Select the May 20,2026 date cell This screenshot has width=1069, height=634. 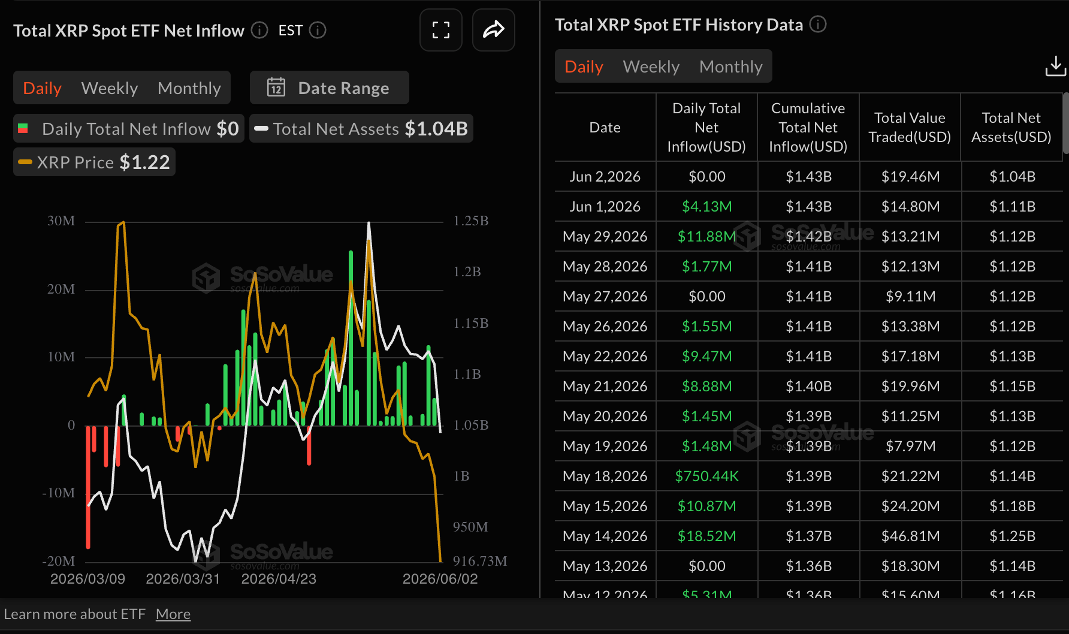point(605,416)
